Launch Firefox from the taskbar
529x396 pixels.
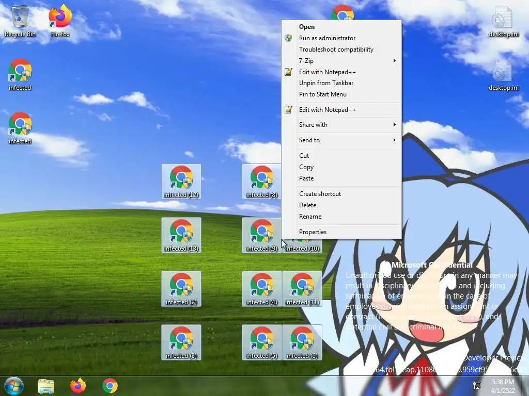[x=78, y=386]
